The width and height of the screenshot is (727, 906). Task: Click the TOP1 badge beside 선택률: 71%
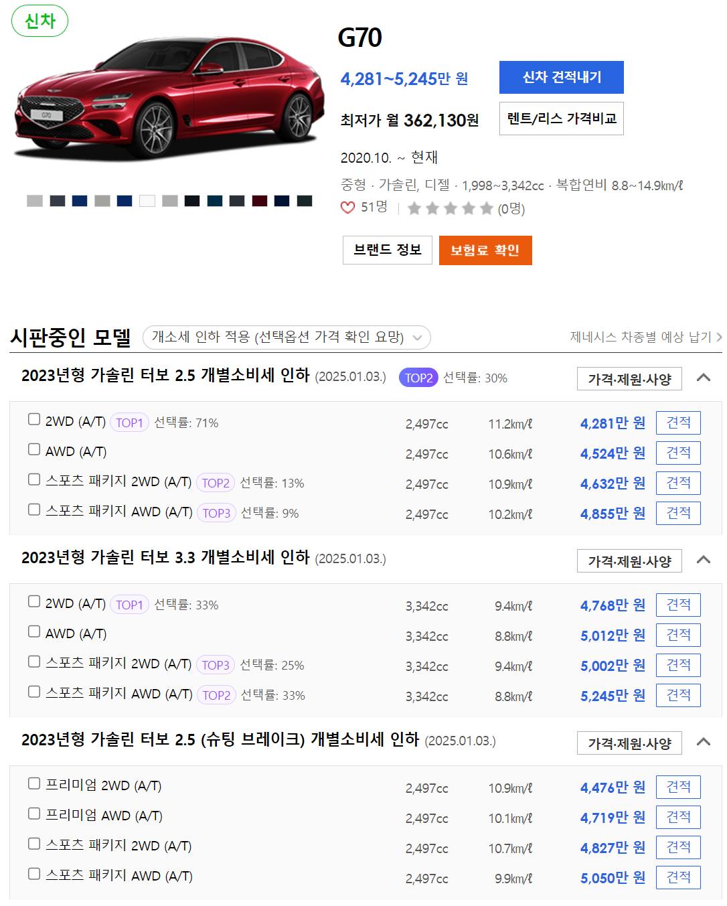point(129,423)
